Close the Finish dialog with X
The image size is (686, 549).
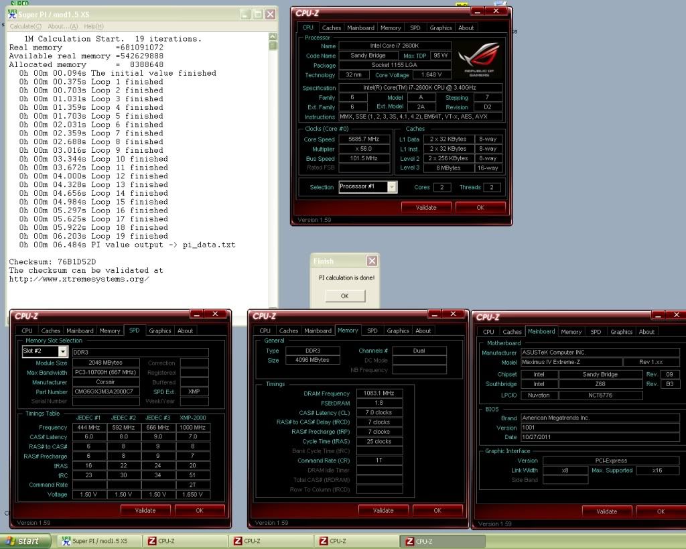pos(372,261)
